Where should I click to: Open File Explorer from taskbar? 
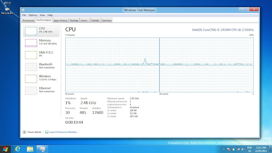click(30, 149)
